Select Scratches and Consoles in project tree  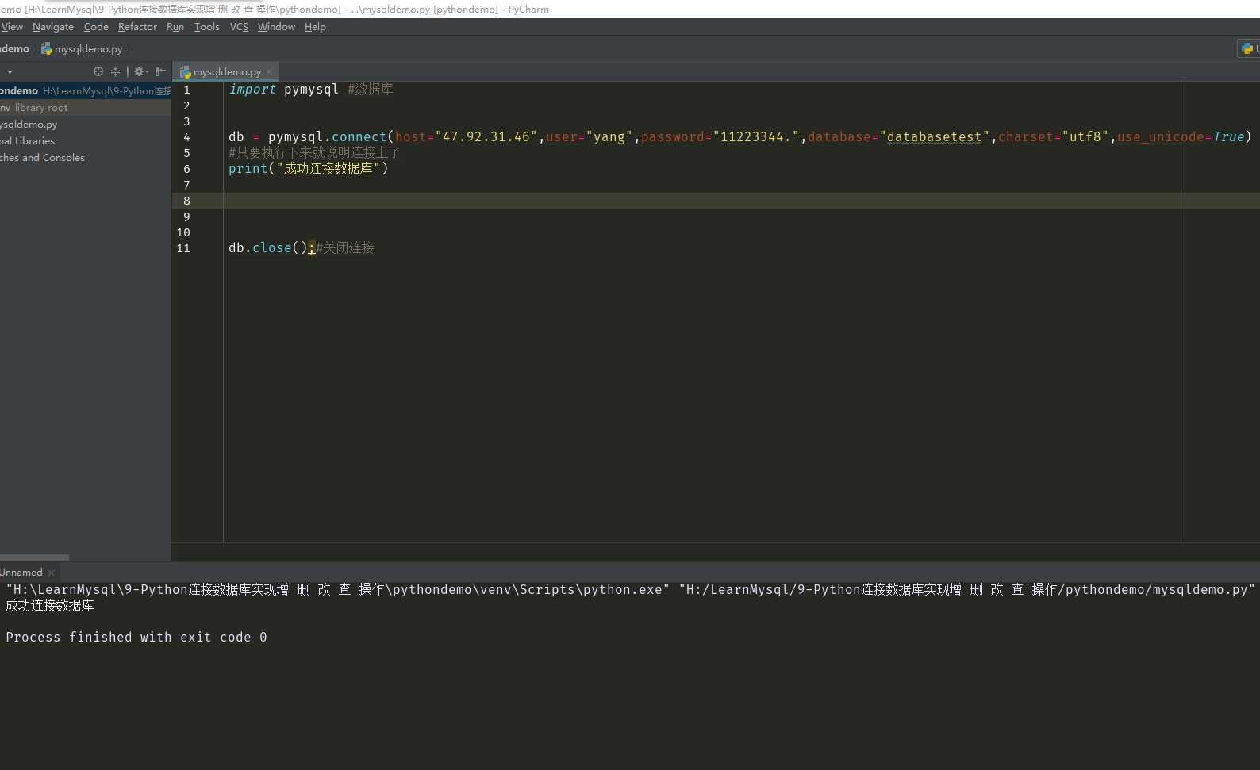(43, 158)
